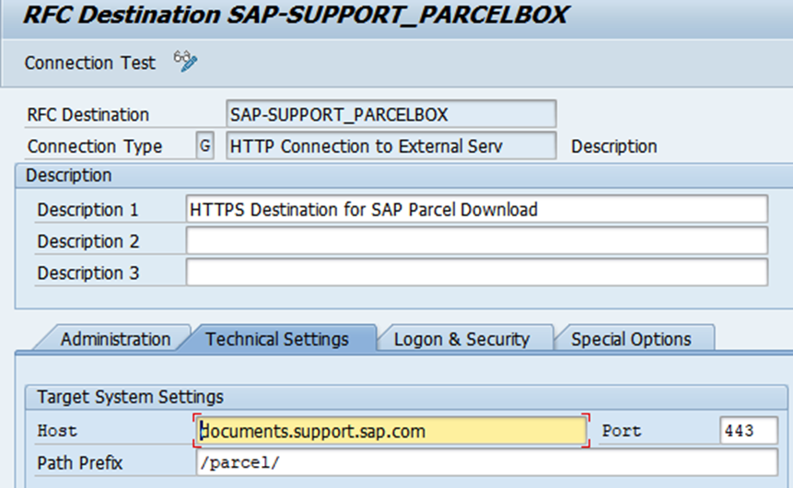Edit the Description 1 field
Screen dimensions: 793x488
pos(477,209)
